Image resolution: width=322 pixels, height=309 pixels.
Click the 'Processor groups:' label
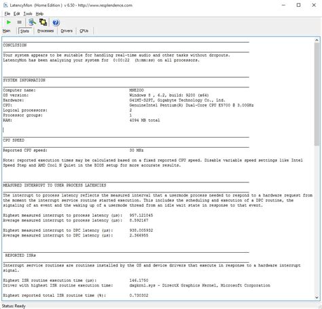point(22,115)
